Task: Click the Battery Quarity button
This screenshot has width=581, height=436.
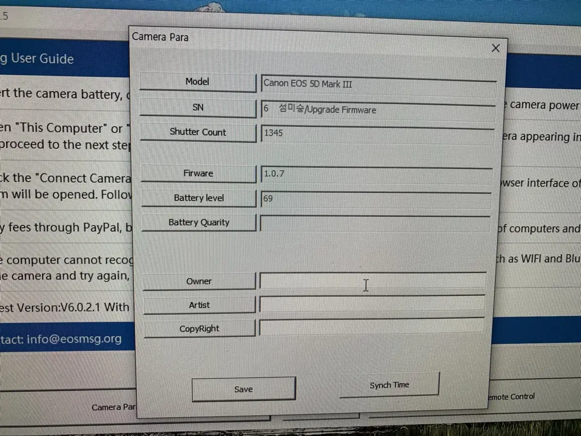Action: (199, 222)
